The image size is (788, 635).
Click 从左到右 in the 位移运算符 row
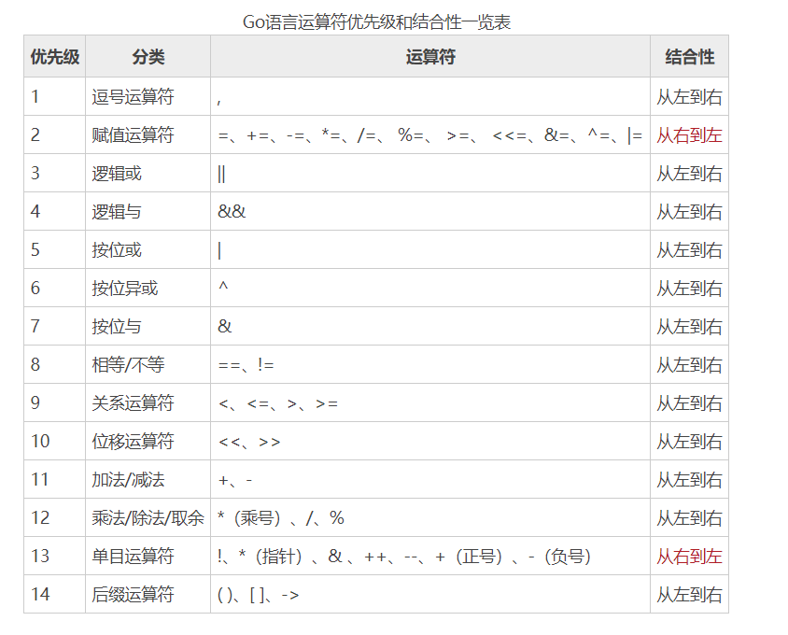[689, 442]
